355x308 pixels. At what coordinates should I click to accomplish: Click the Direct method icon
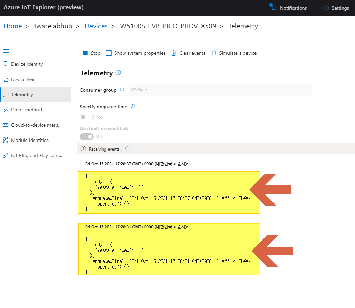click(6, 110)
